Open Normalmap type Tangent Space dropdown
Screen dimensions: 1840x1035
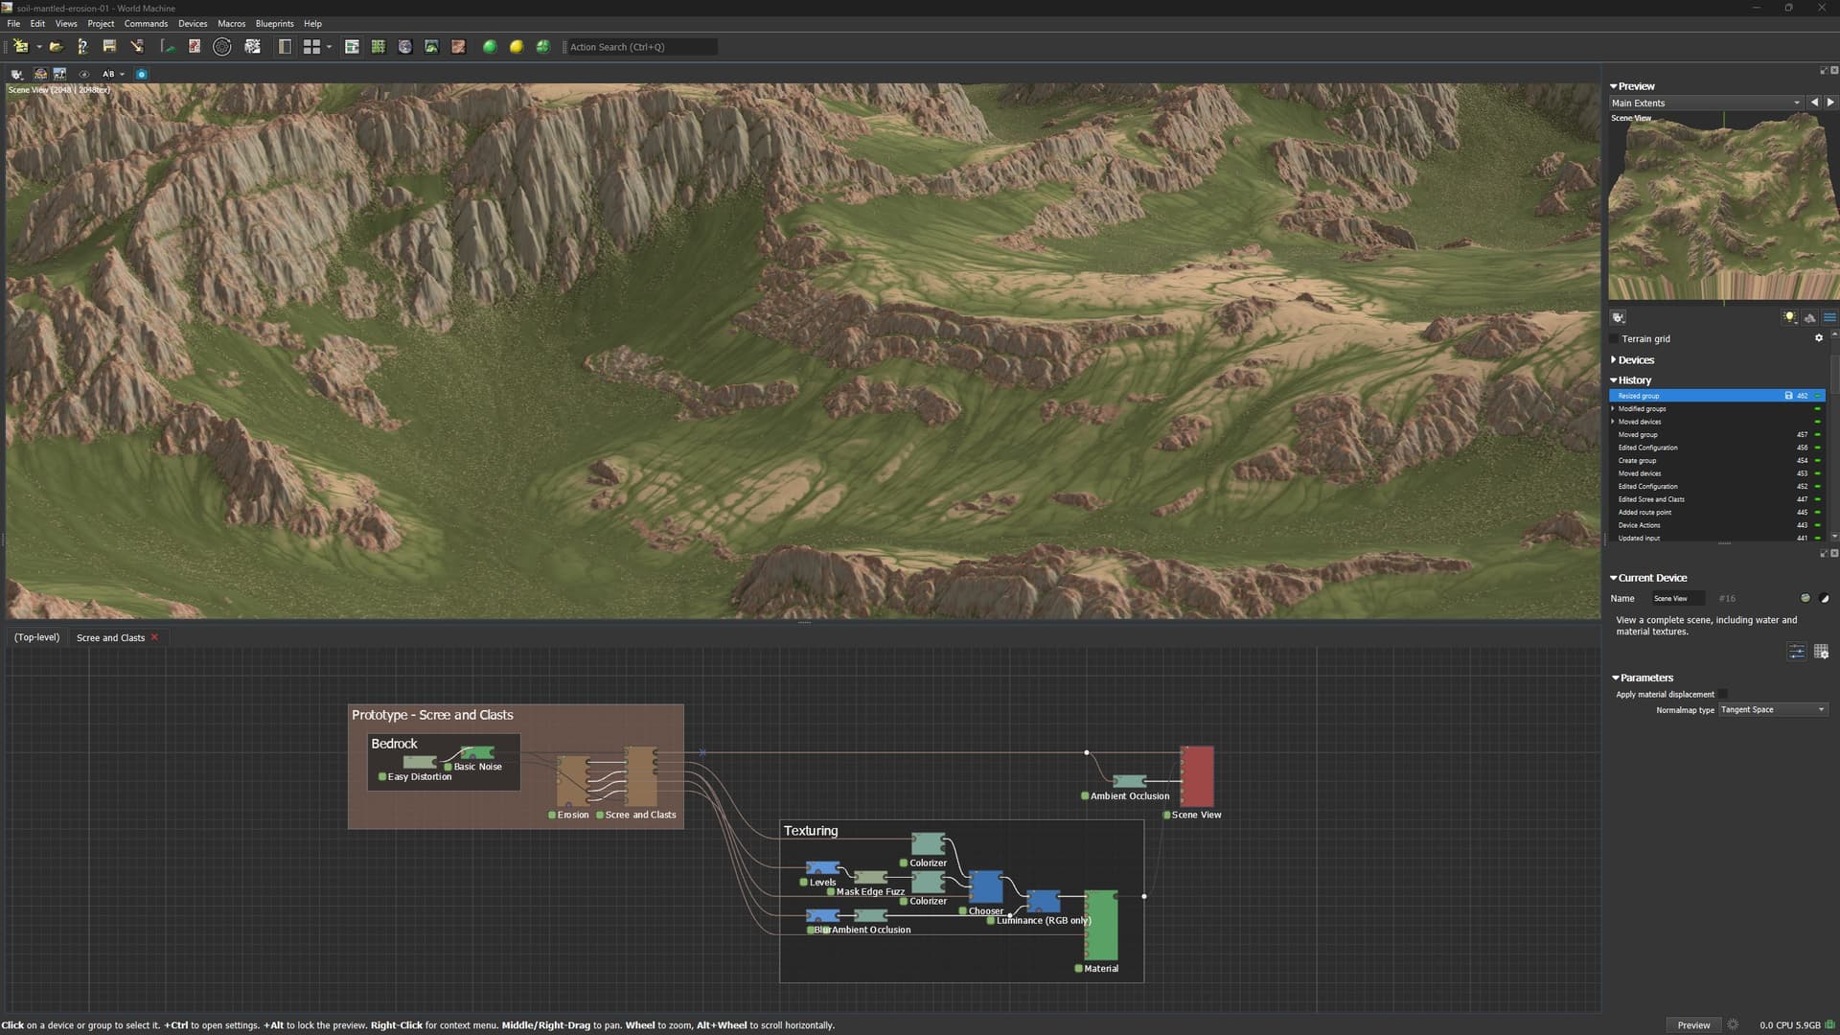tap(1772, 709)
